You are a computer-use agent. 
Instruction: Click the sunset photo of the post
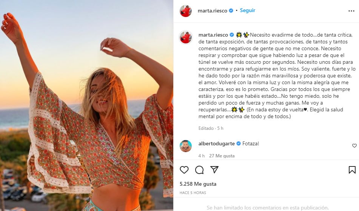(x=86, y=106)
